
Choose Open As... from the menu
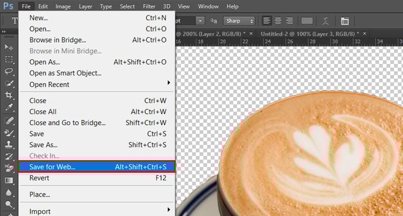click(97, 62)
